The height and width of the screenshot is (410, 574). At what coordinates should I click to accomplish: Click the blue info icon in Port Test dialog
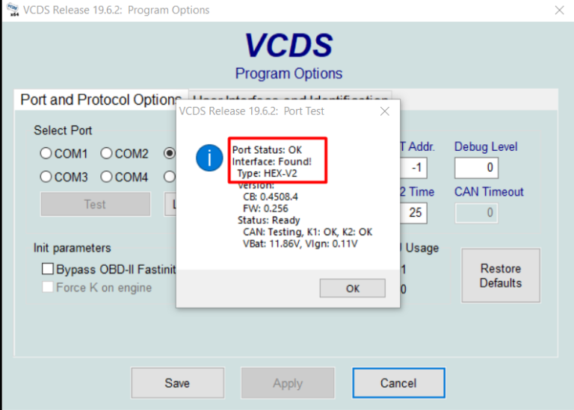point(209,158)
